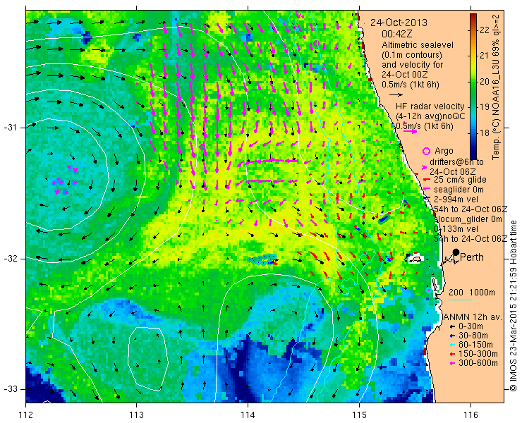Click the 'drifters@6h to' text
Image resolution: width=522 pixels, height=423 pixels.
click(457, 162)
